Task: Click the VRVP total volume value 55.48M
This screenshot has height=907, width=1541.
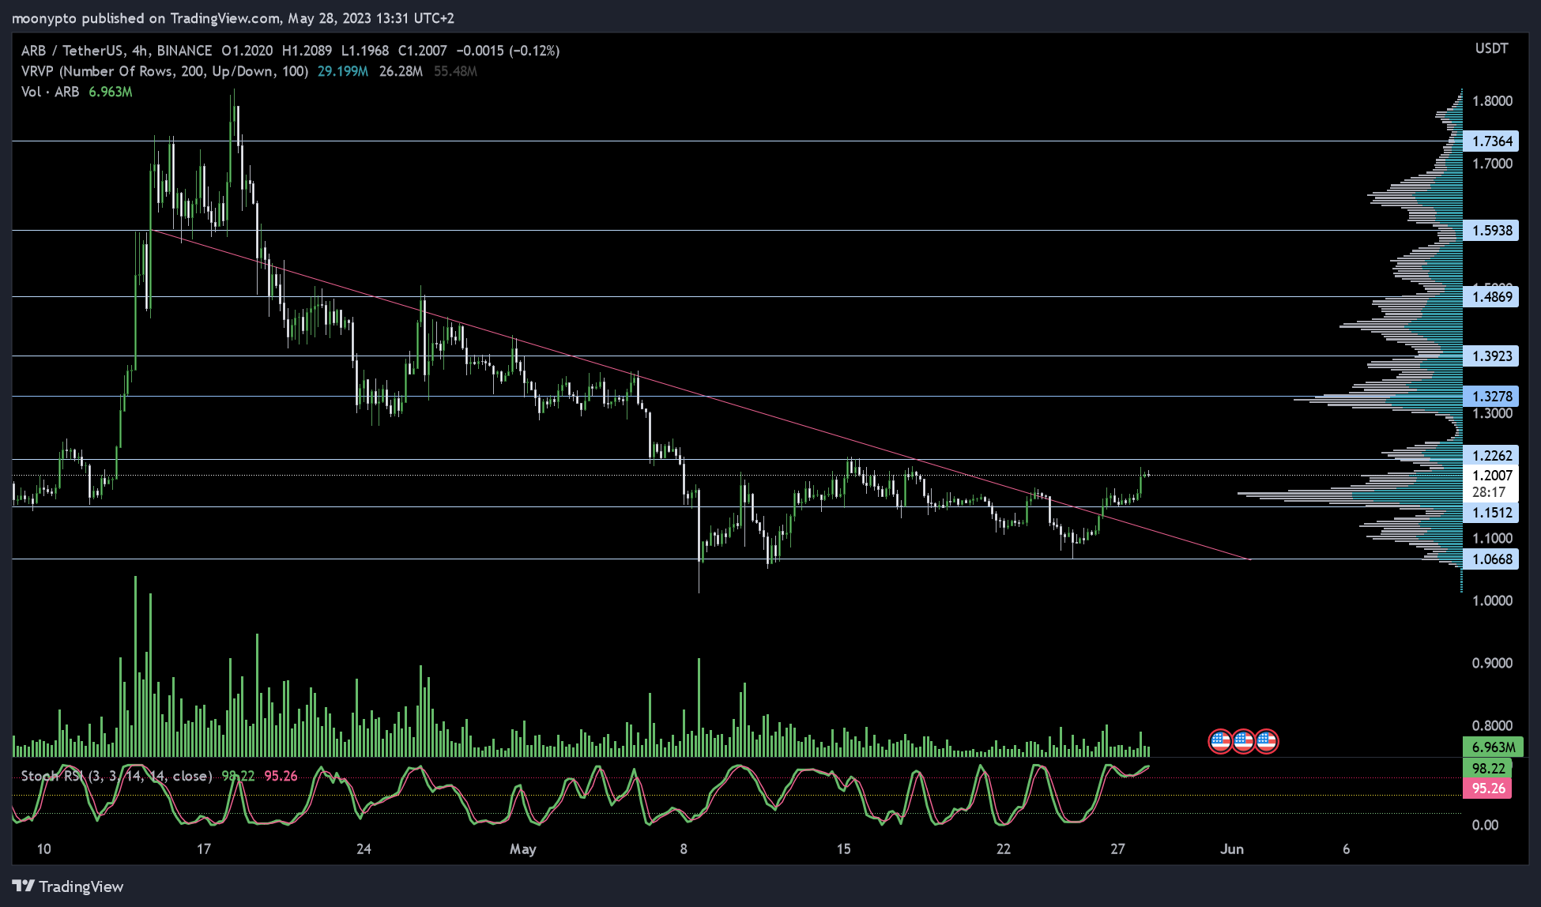Action: [x=455, y=71]
